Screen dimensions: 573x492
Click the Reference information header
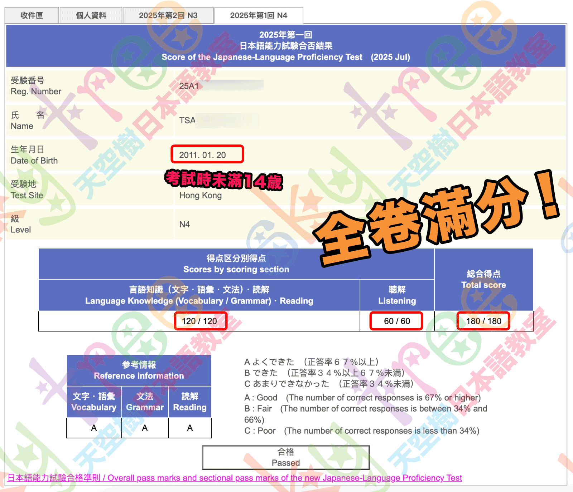(139, 370)
